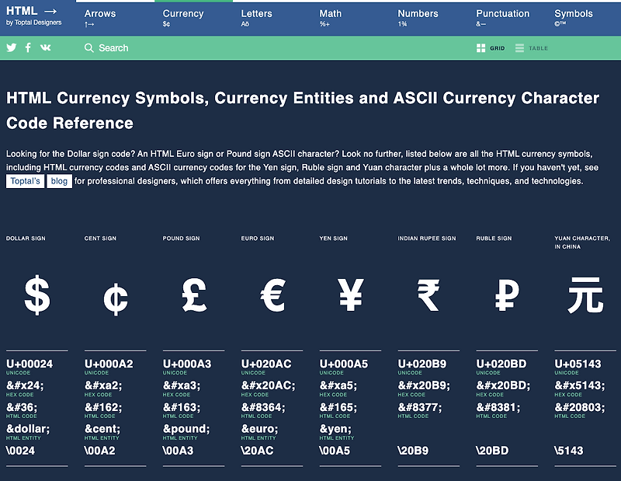
Task: Click the large pound sign symbol
Action: tap(194, 295)
